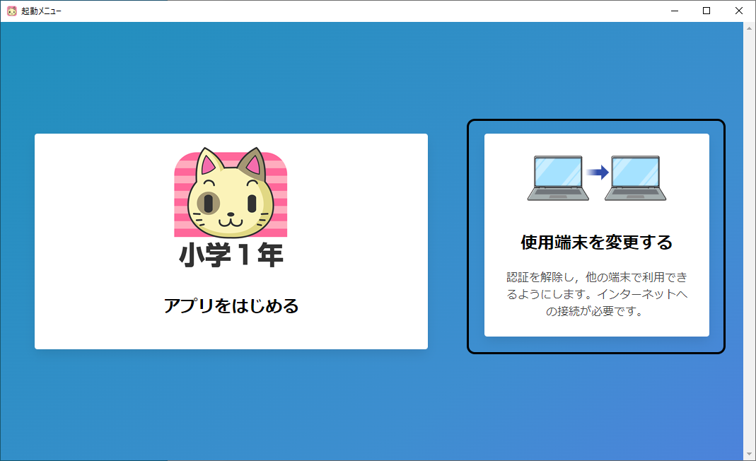The width and height of the screenshot is (756, 461).
Task: Select 使用端末を変更する heading
Action: tap(596, 242)
